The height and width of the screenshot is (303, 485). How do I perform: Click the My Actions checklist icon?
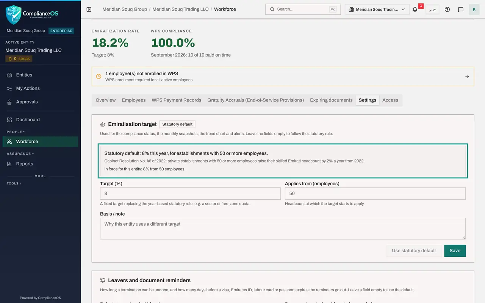[x=9, y=88]
